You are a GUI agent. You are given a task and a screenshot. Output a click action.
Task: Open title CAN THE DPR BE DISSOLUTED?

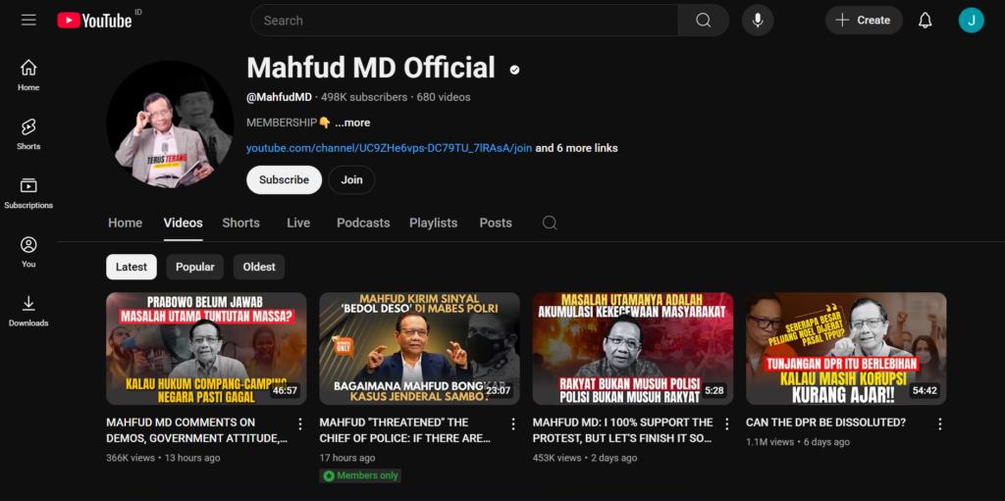click(x=825, y=423)
